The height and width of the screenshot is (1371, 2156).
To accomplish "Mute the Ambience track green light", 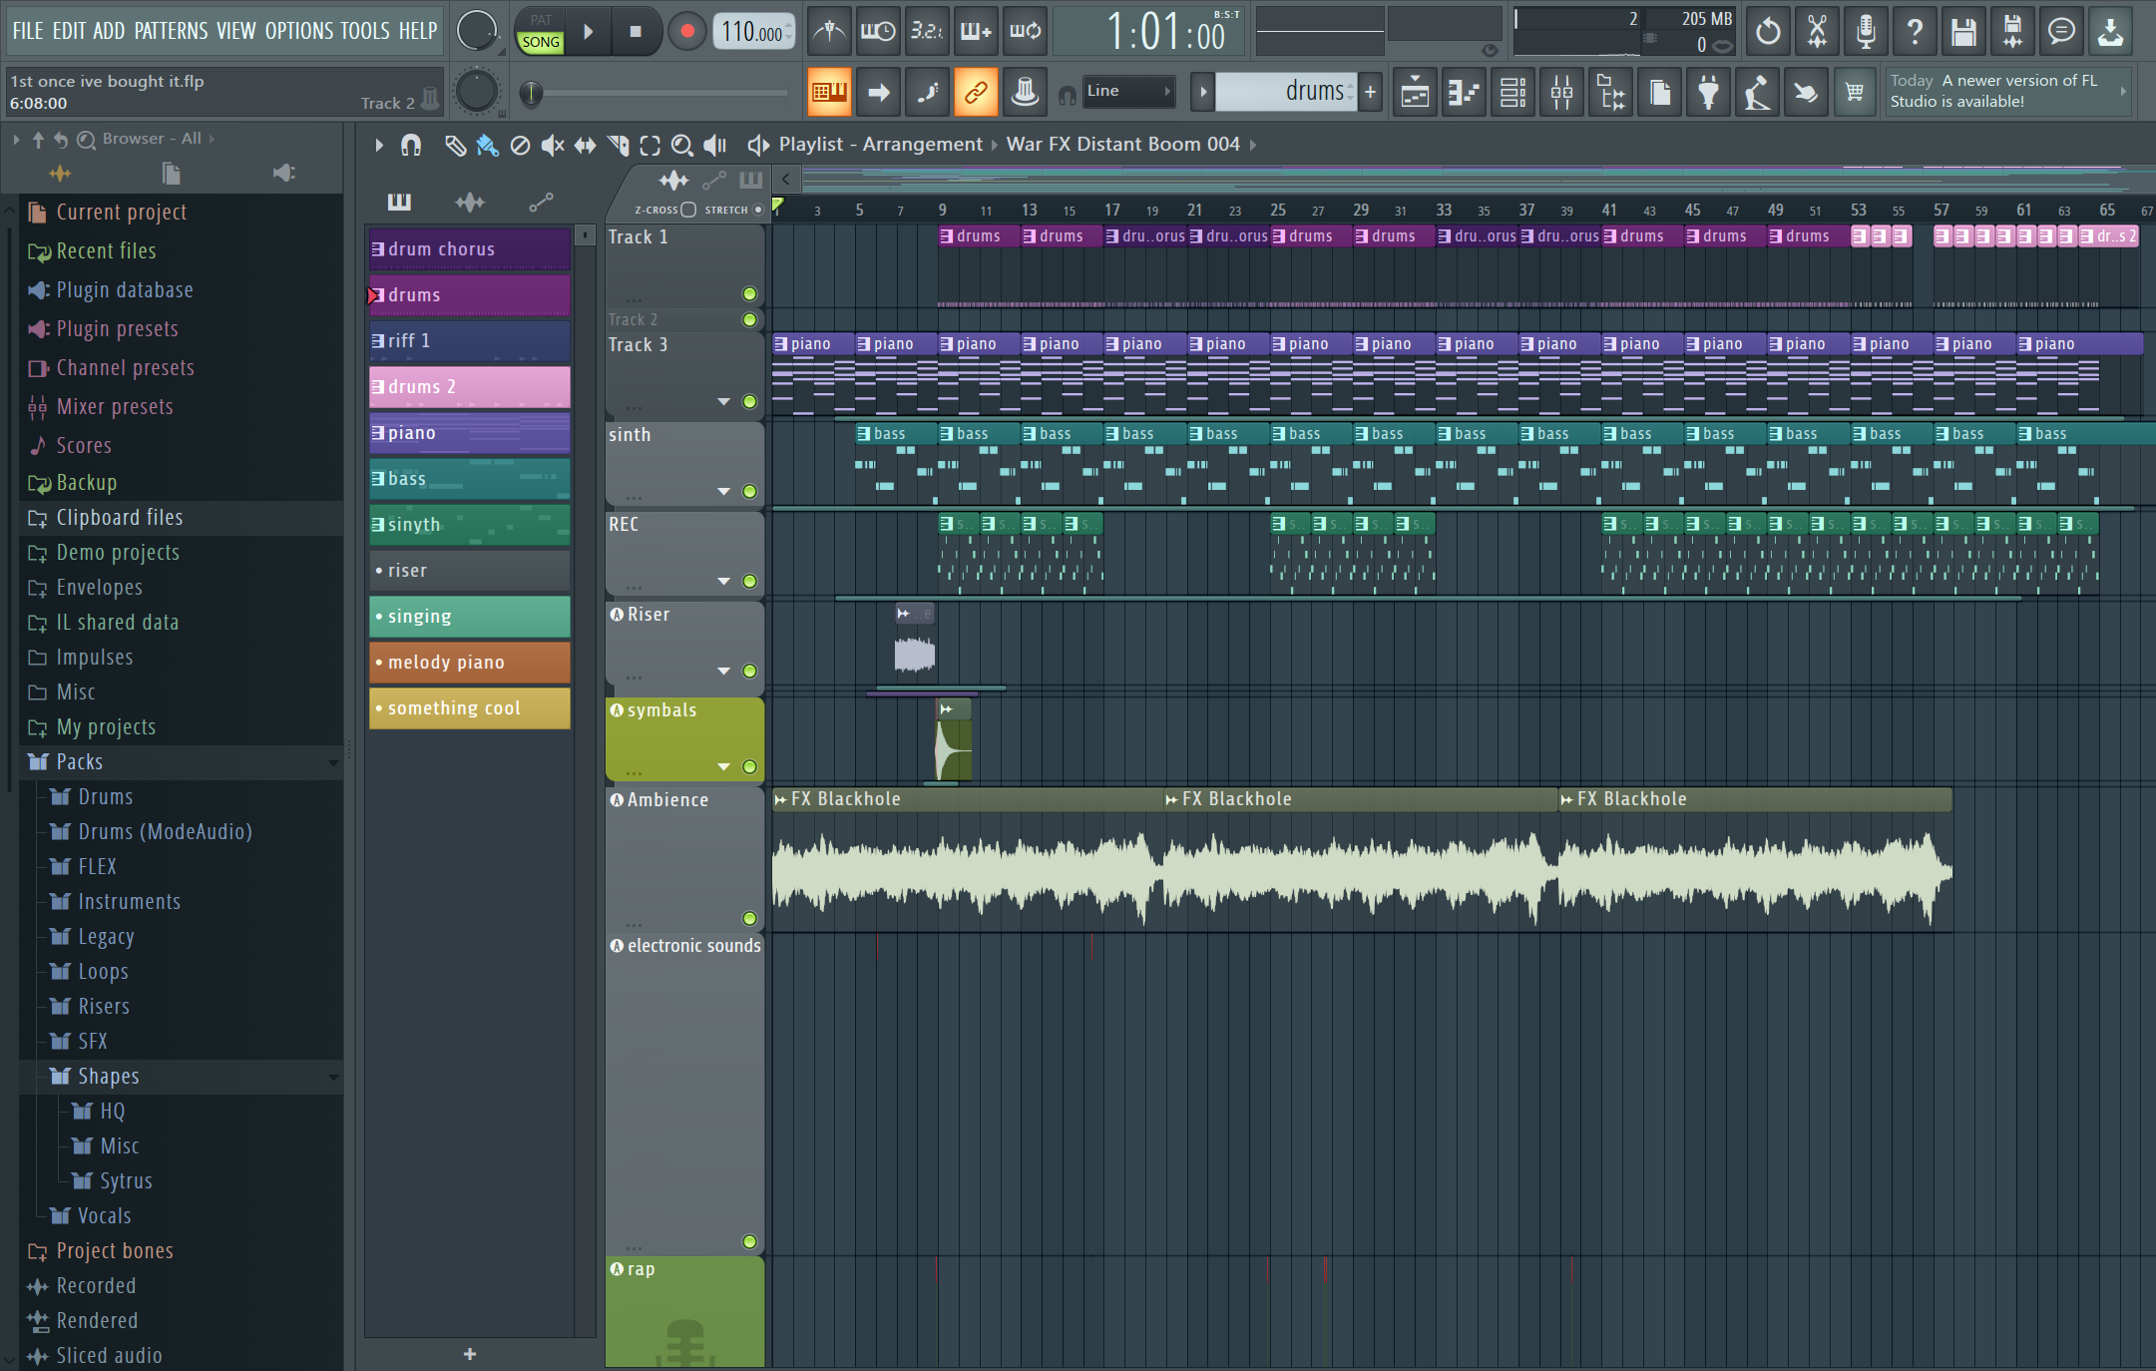I will pos(749,918).
